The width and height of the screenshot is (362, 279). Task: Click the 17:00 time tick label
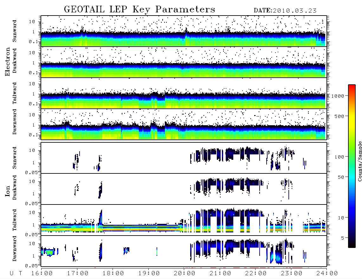pos(78,274)
